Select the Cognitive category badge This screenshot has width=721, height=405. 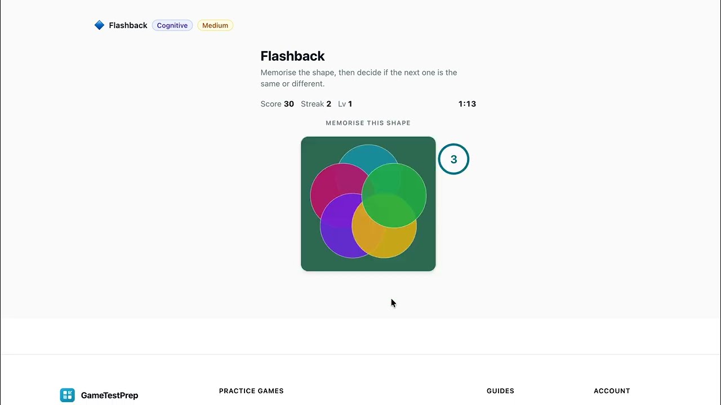tap(172, 25)
